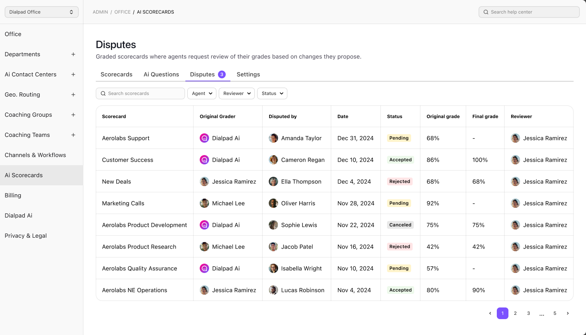586x335 pixels.
Task: Click the ADMIN breadcrumb link
Action: [x=100, y=12]
